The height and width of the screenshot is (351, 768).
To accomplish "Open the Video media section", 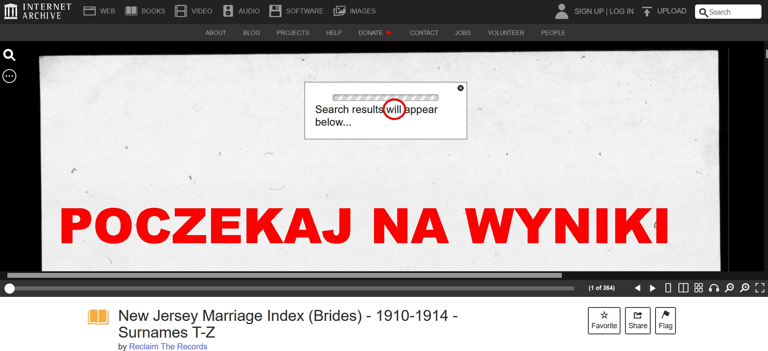I will 194,11.
